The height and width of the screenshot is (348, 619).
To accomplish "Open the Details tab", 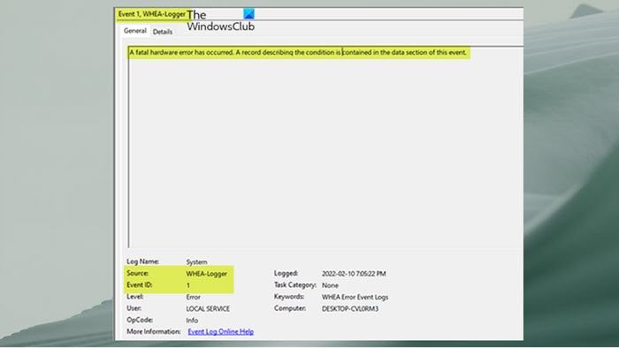I will 163,32.
